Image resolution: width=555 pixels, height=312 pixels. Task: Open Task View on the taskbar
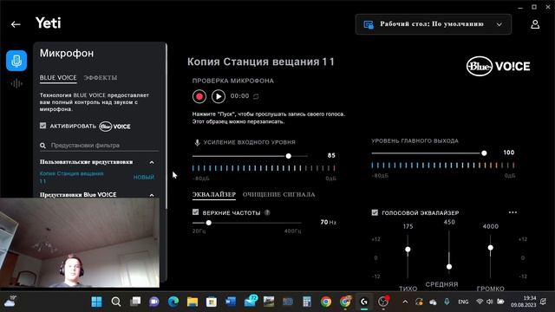pyautogui.click(x=135, y=302)
